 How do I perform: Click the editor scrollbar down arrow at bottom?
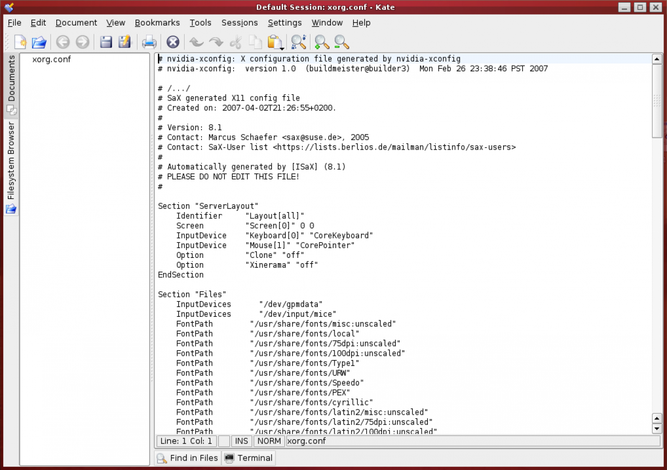click(657, 428)
